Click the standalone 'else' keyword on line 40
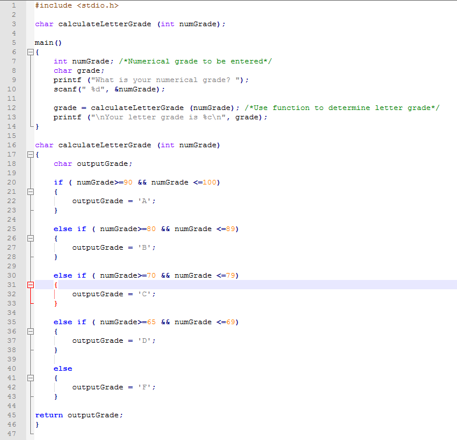 (x=63, y=368)
